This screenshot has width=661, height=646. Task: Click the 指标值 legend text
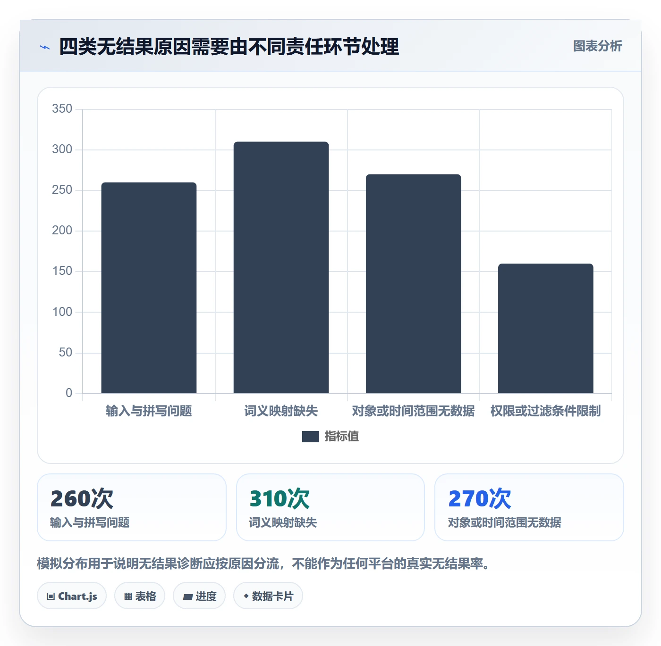(342, 437)
